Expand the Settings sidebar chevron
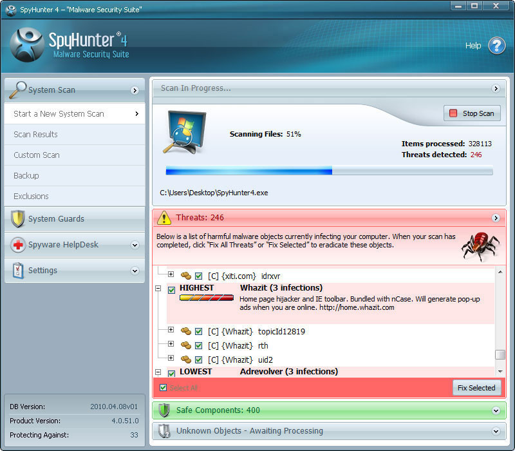Image resolution: width=515 pixels, height=451 pixels. 135,271
